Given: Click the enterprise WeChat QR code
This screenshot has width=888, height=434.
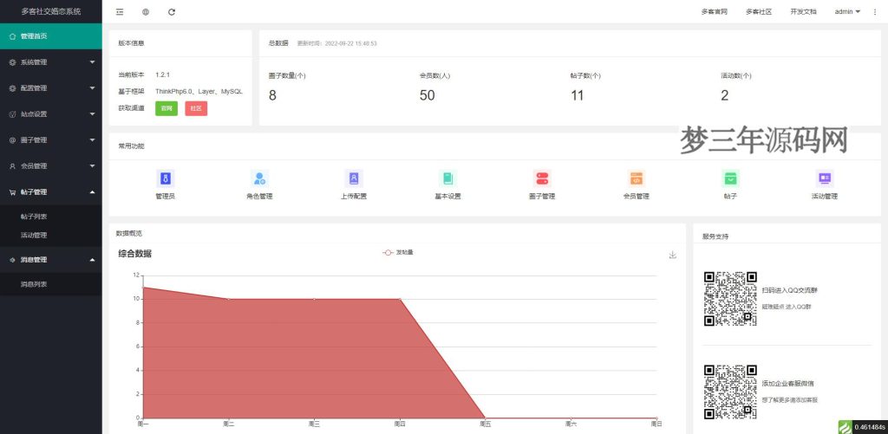Looking at the screenshot, I should click(730, 392).
